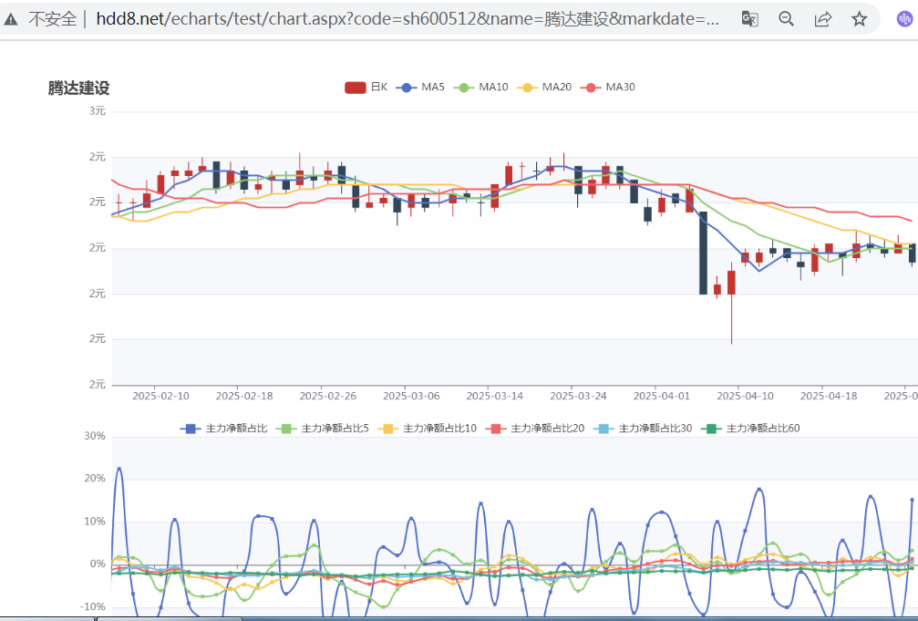This screenshot has height=621, width=918.
Task: Toggle the 日K candlestick series in legend
Action: [366, 87]
